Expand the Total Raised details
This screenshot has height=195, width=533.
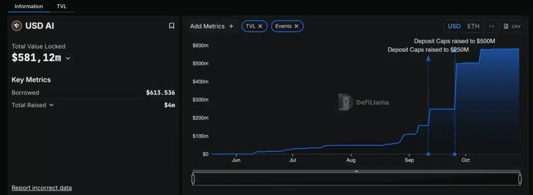pos(52,105)
